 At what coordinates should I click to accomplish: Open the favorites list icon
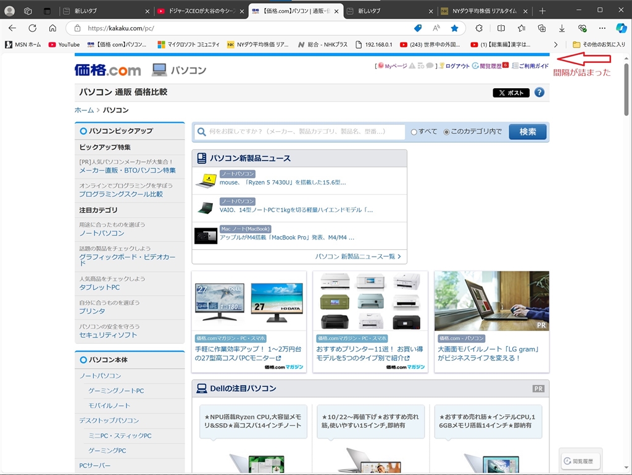[522, 28]
